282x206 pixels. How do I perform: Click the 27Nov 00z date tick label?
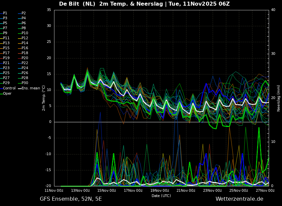[265, 190]
